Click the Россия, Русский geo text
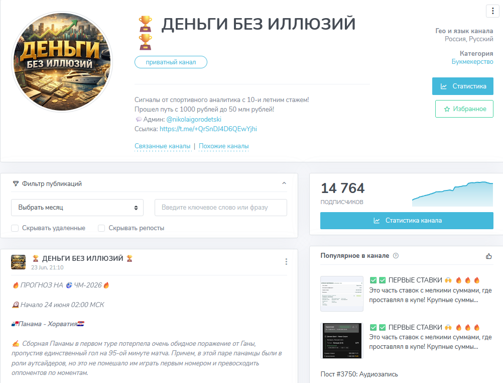Image resolution: width=503 pixels, height=383 pixels. coord(469,39)
